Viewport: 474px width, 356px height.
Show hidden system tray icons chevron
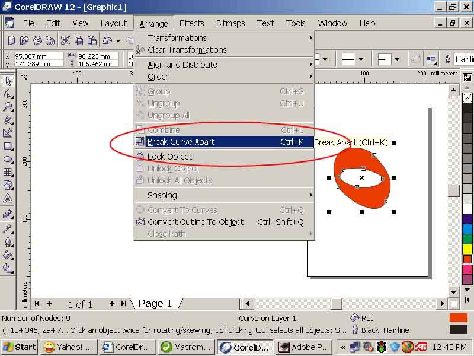point(342,347)
